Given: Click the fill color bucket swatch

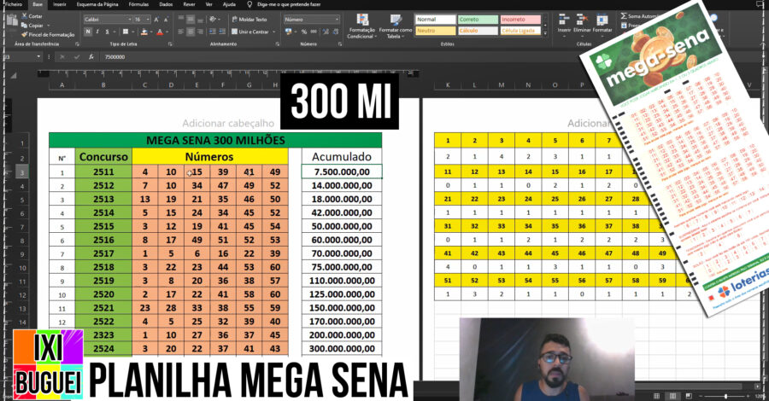Looking at the screenshot, I should [x=144, y=32].
